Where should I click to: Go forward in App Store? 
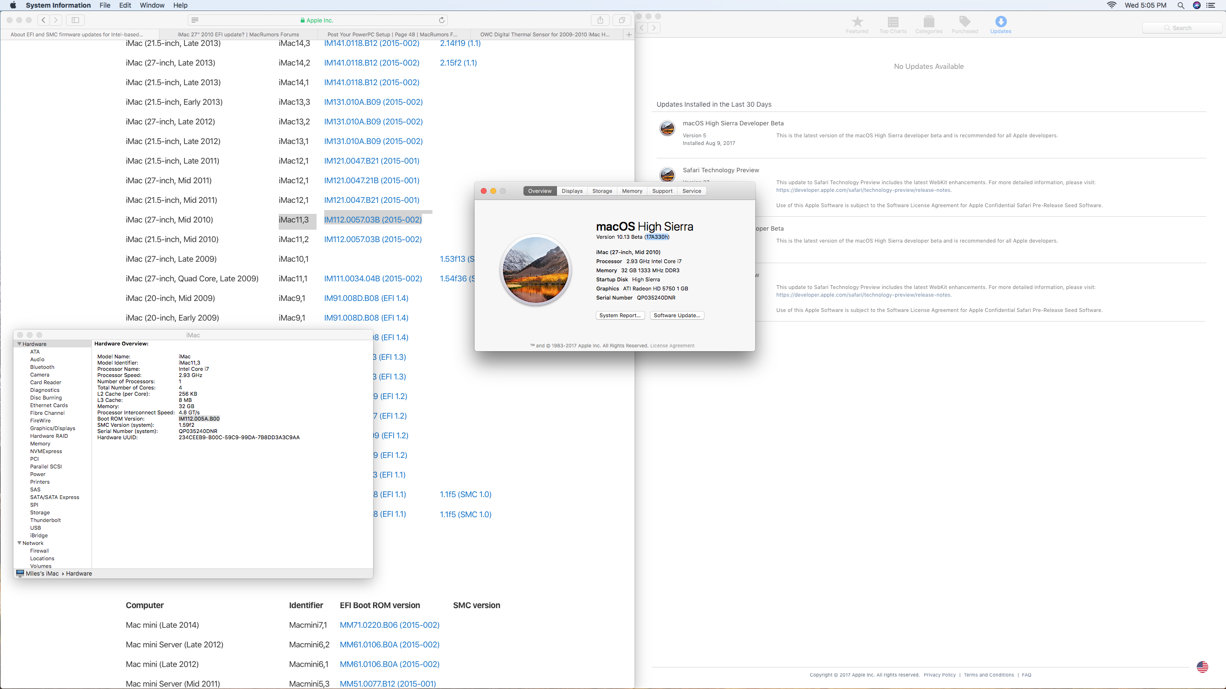click(x=654, y=28)
